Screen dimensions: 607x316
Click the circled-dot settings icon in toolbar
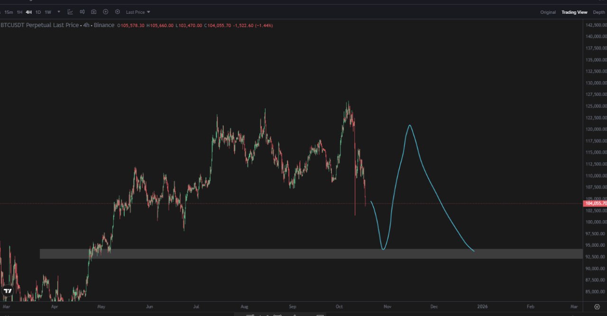[x=117, y=12]
